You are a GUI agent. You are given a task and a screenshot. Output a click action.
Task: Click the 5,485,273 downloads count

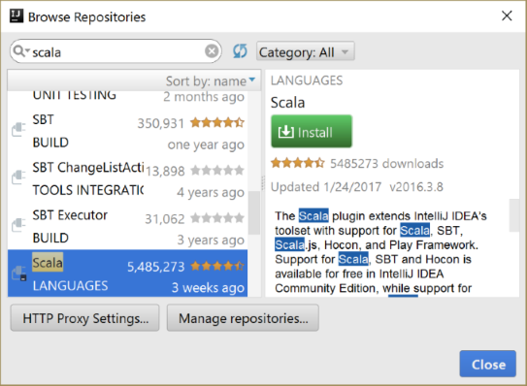[156, 267]
